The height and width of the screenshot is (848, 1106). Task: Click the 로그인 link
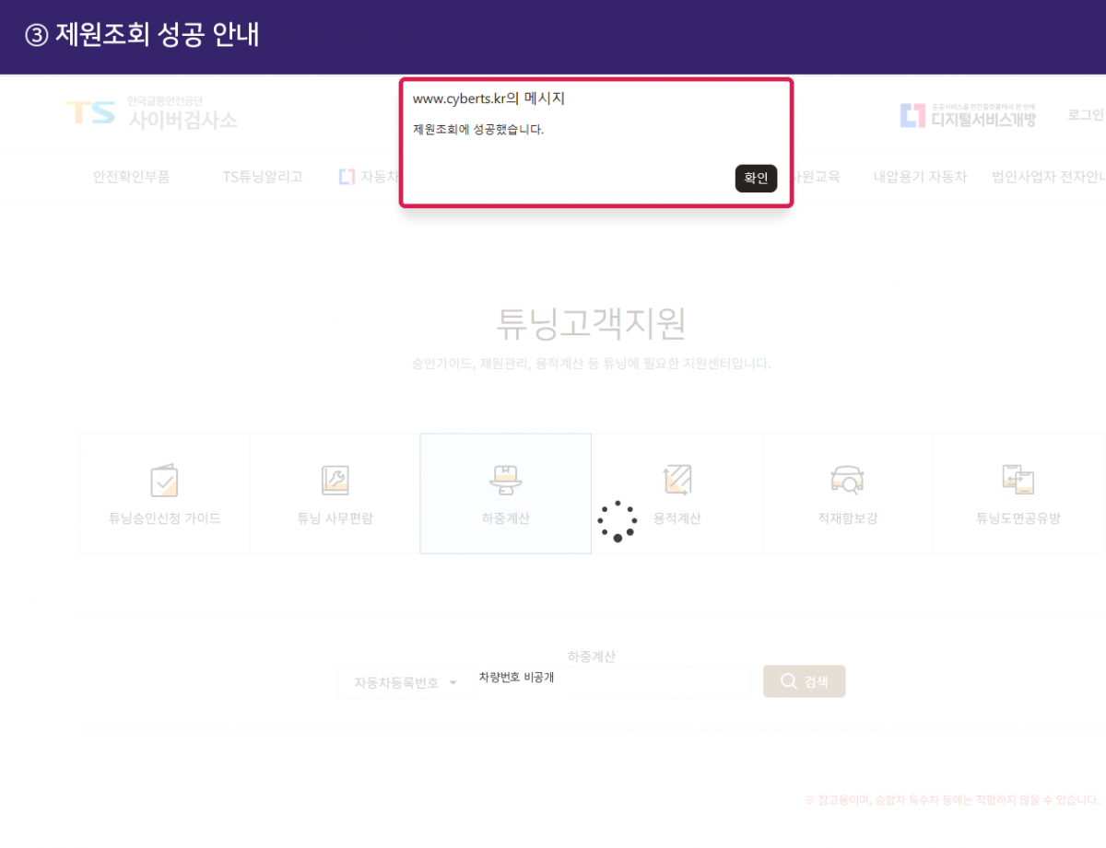point(1086,115)
